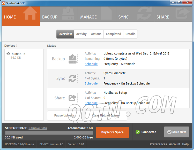
Task: Click the Backup status drive icon
Action: click(x=73, y=59)
